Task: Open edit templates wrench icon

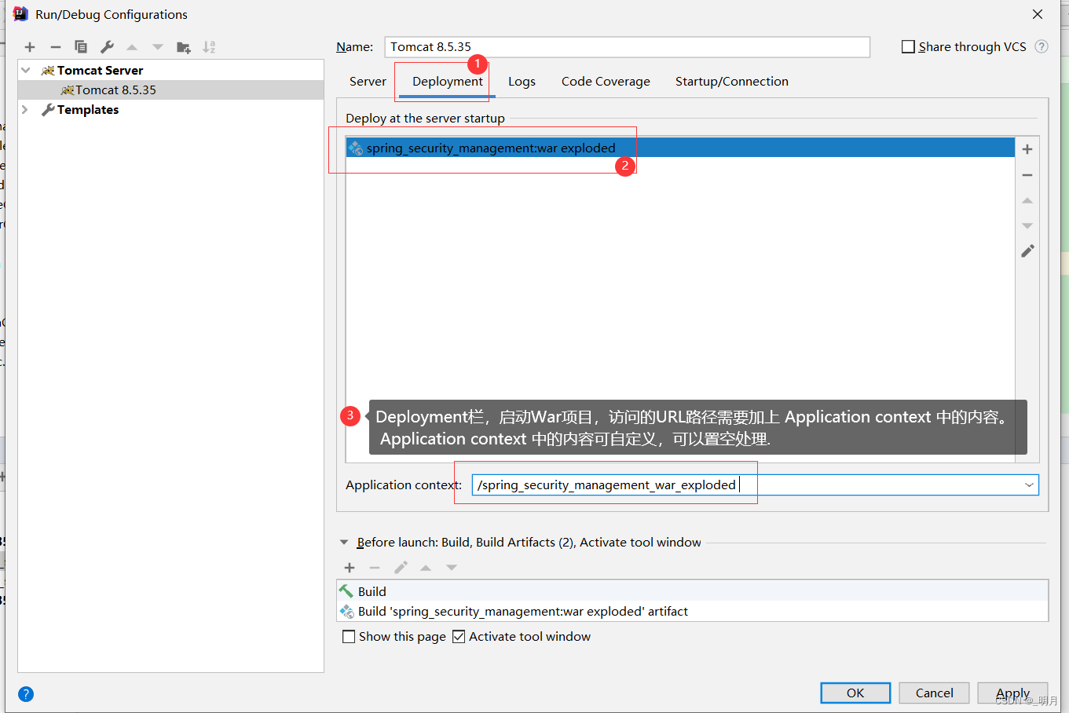Action: click(x=107, y=47)
